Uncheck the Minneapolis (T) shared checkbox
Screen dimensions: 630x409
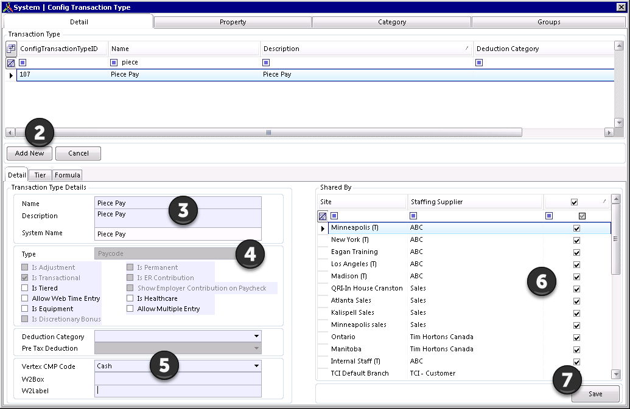pos(576,228)
